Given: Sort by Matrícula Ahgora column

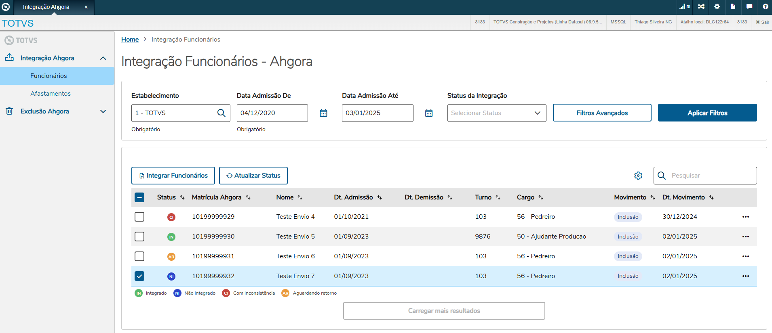Looking at the screenshot, I should click(x=248, y=197).
